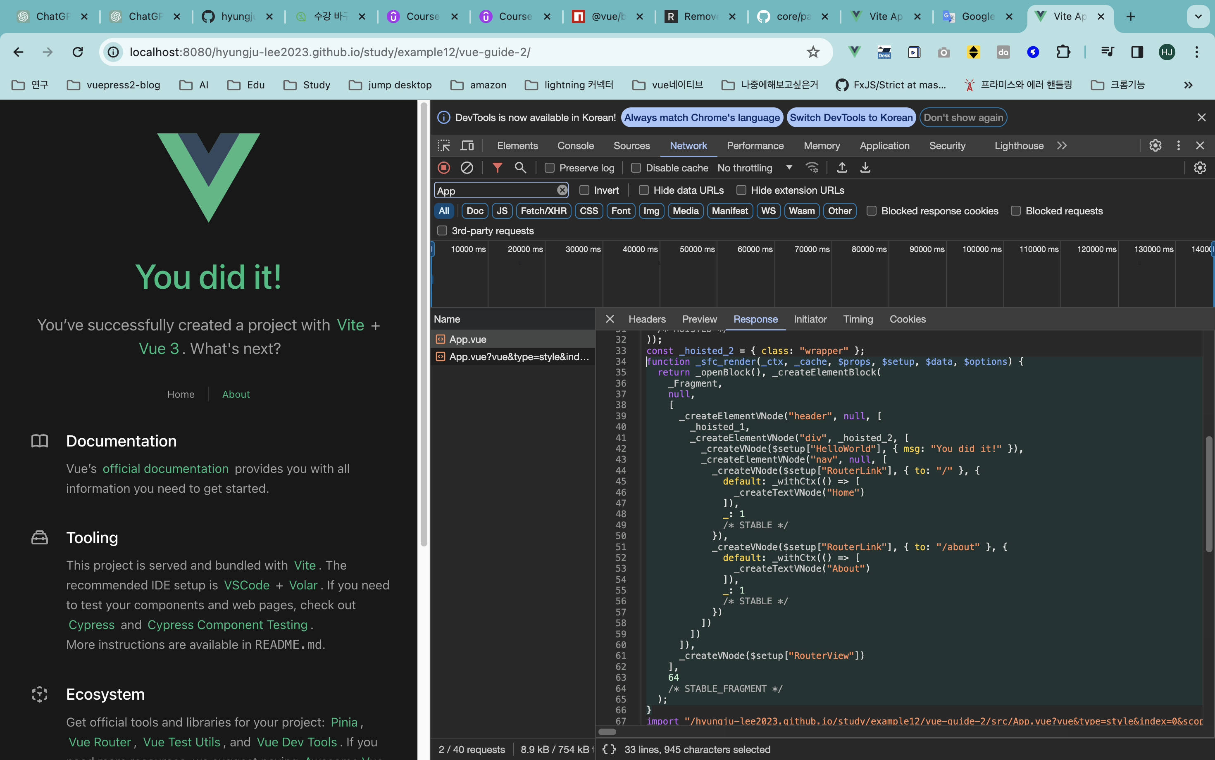Toggle the network filter funnel icon
Screen dimensions: 1215x760
(x=498, y=168)
